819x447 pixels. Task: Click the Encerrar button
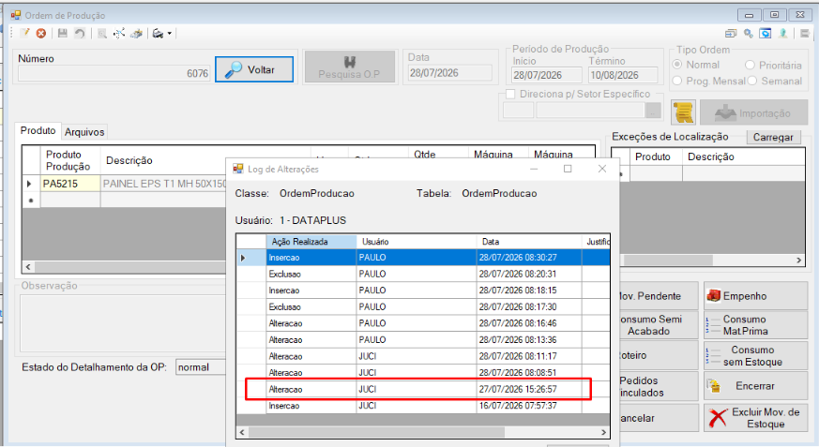pos(755,386)
